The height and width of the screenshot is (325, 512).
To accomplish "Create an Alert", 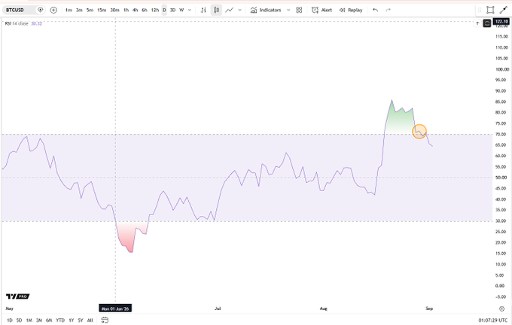I will 322,10.
